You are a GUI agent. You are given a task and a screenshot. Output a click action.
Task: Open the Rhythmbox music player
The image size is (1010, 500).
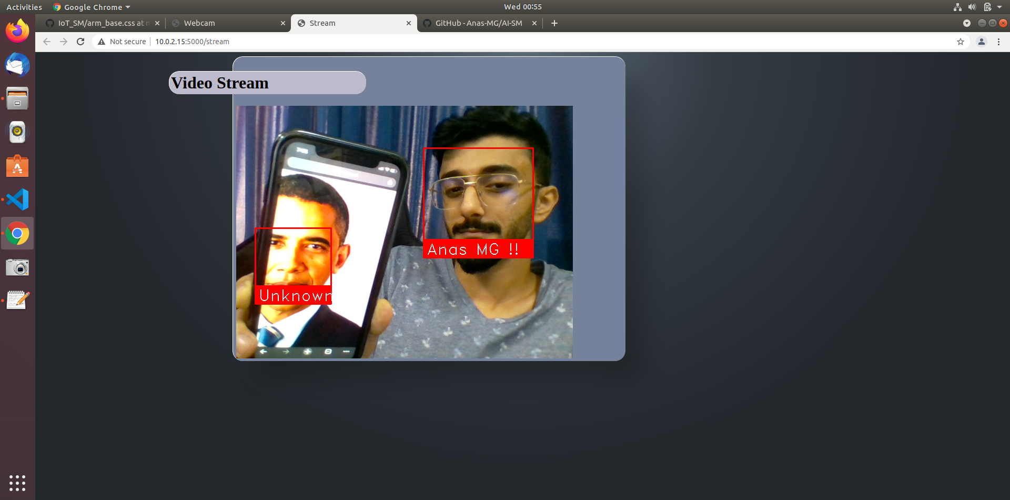point(17,132)
